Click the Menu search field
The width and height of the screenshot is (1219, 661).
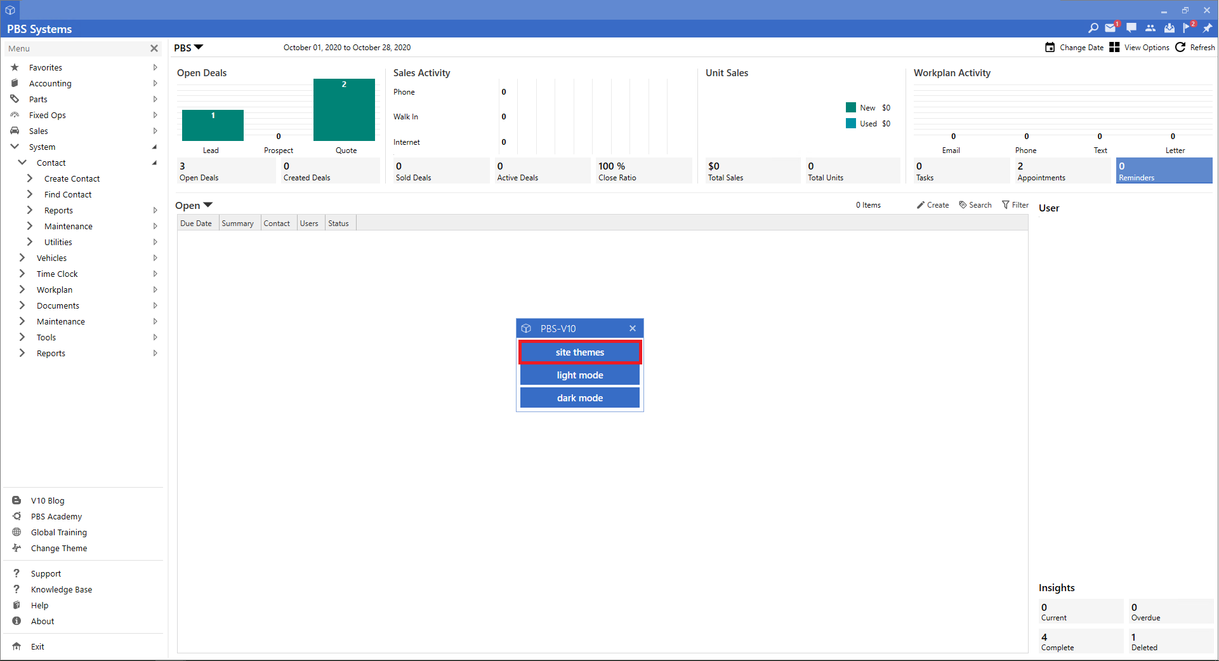point(76,48)
